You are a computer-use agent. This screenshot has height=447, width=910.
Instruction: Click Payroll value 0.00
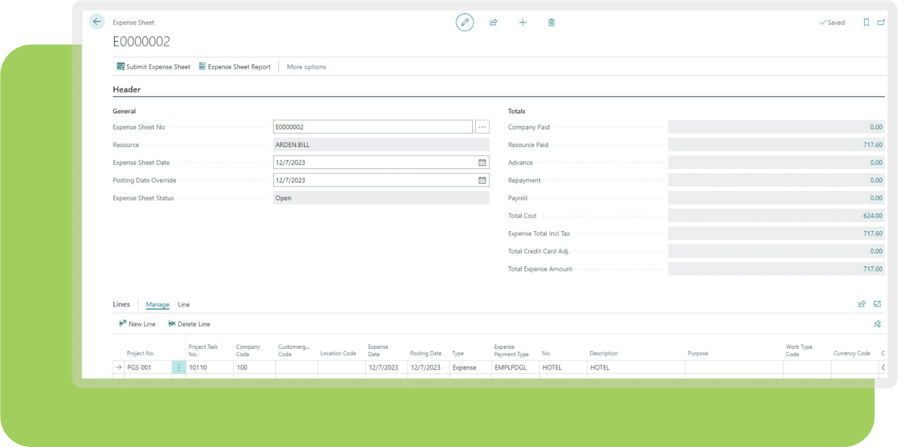(776, 198)
